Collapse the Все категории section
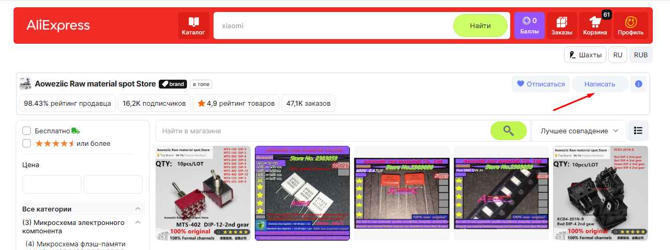 tap(138, 209)
